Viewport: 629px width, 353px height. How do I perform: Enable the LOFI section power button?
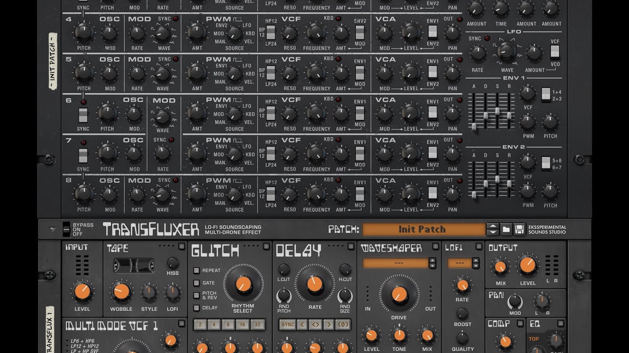click(x=478, y=247)
